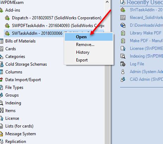Choose Open from the context menu
The image size is (163, 144).
pos(89,37)
